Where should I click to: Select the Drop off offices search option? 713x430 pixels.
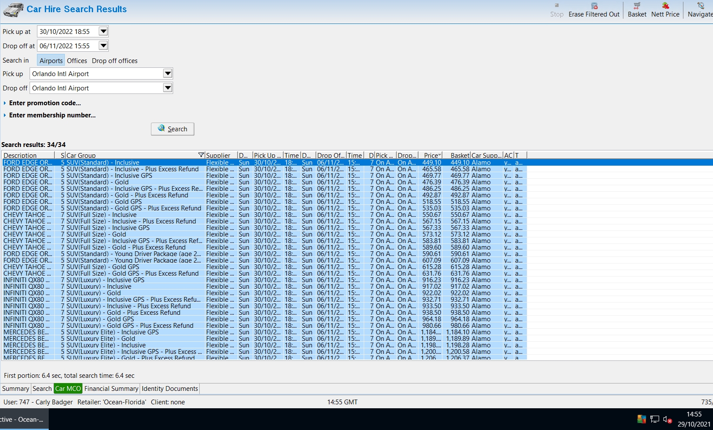pyautogui.click(x=114, y=60)
